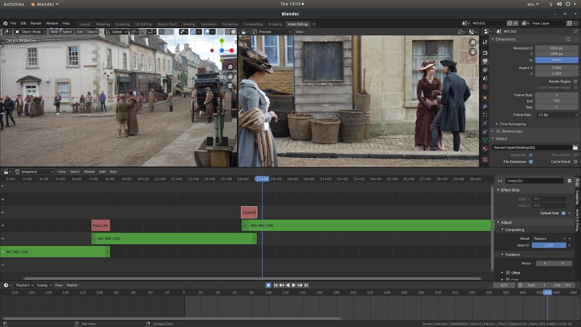The width and height of the screenshot is (581, 327).
Task: Open the Object Mode dropdown
Action: pos(30,32)
